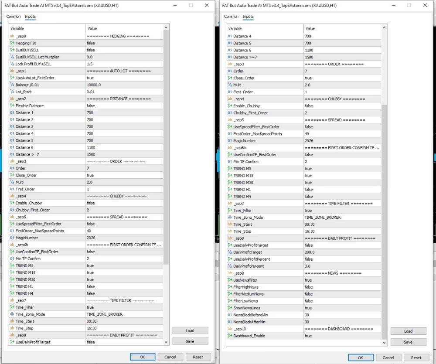Click the Lot_Start row's type icon
Screen dimensions: 436x364
pyautogui.click(x=12, y=92)
